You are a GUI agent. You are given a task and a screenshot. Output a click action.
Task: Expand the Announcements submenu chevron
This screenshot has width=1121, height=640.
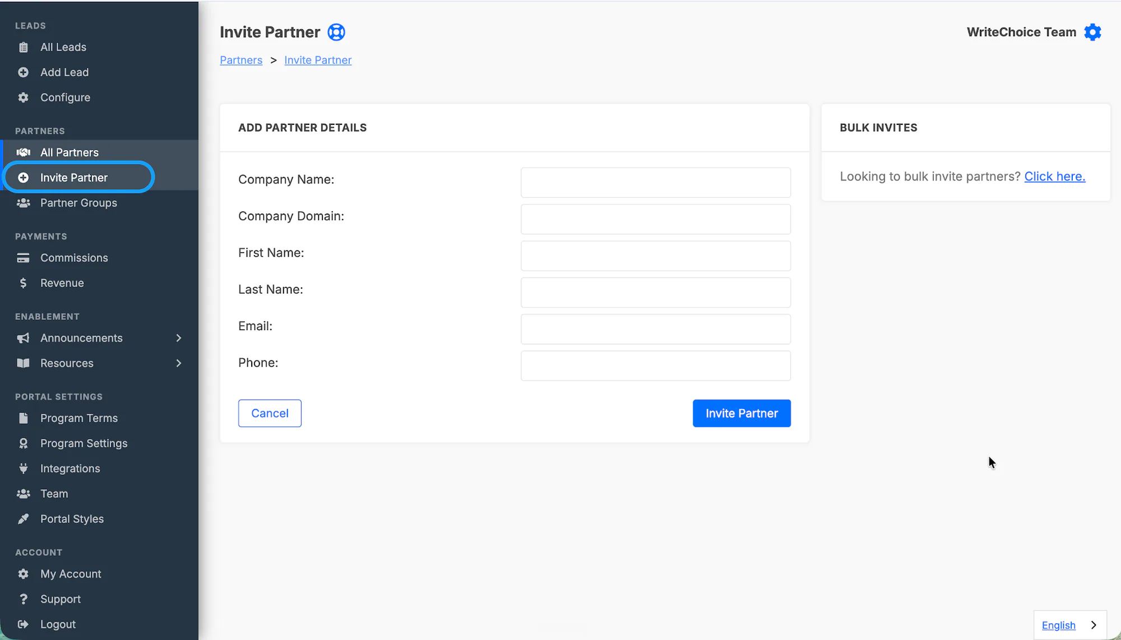[179, 338]
